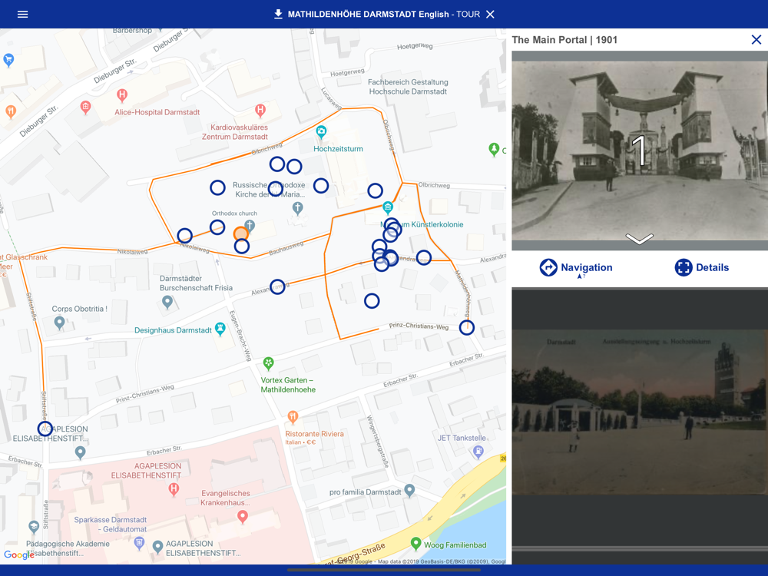
Task: Click Hochzeitsturm camera pin
Action: pos(321,132)
